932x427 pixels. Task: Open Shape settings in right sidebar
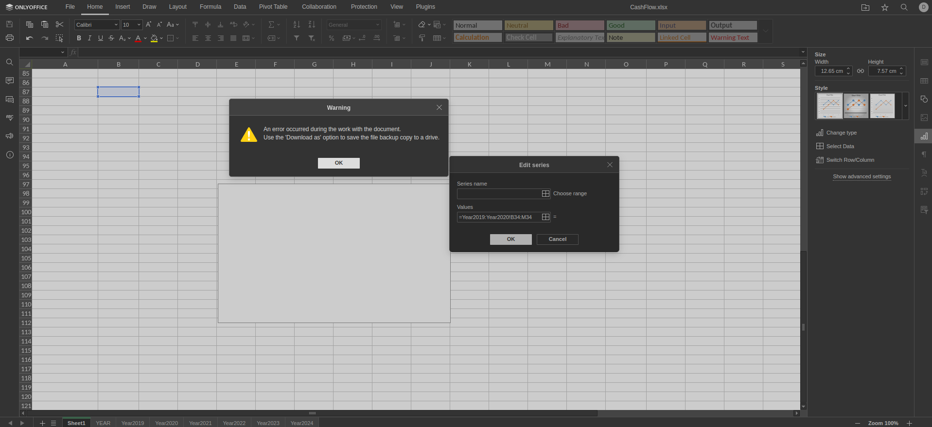pyautogui.click(x=924, y=99)
